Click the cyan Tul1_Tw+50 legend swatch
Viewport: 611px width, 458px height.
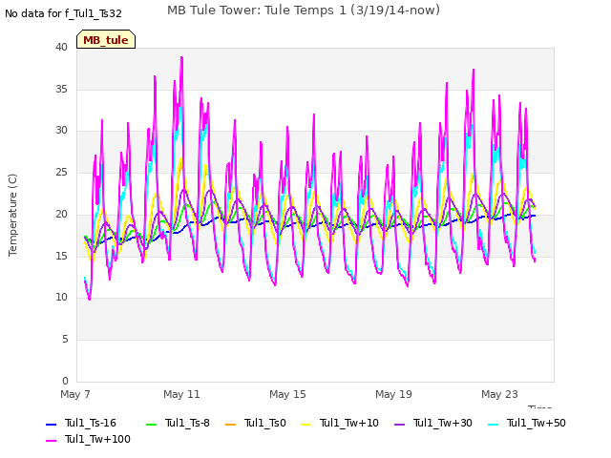tap(494, 424)
